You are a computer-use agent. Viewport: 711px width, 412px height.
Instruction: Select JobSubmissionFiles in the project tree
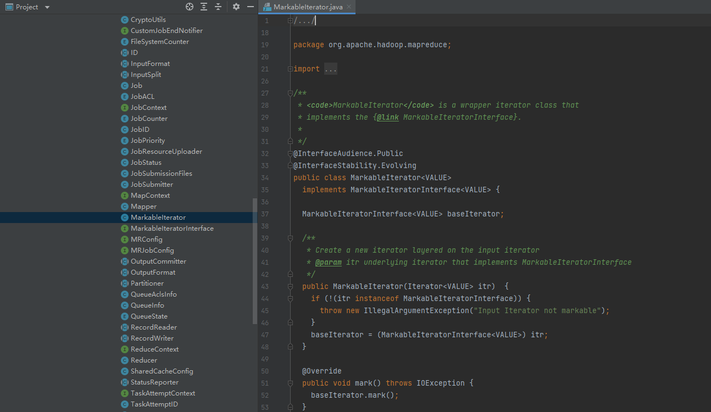pos(162,174)
